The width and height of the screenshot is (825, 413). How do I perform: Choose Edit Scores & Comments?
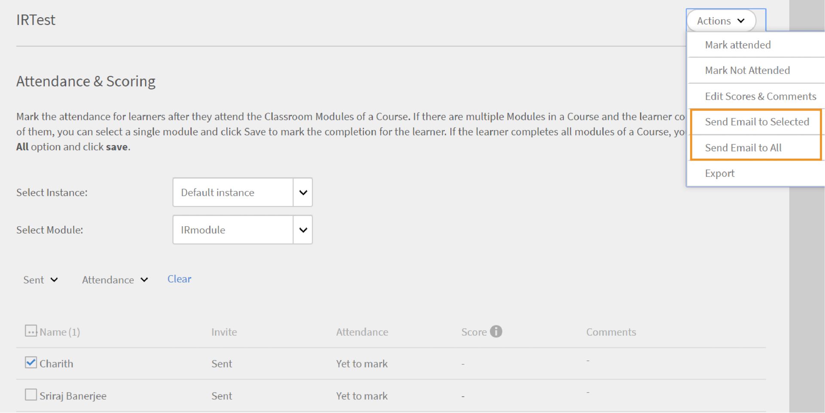tap(760, 96)
